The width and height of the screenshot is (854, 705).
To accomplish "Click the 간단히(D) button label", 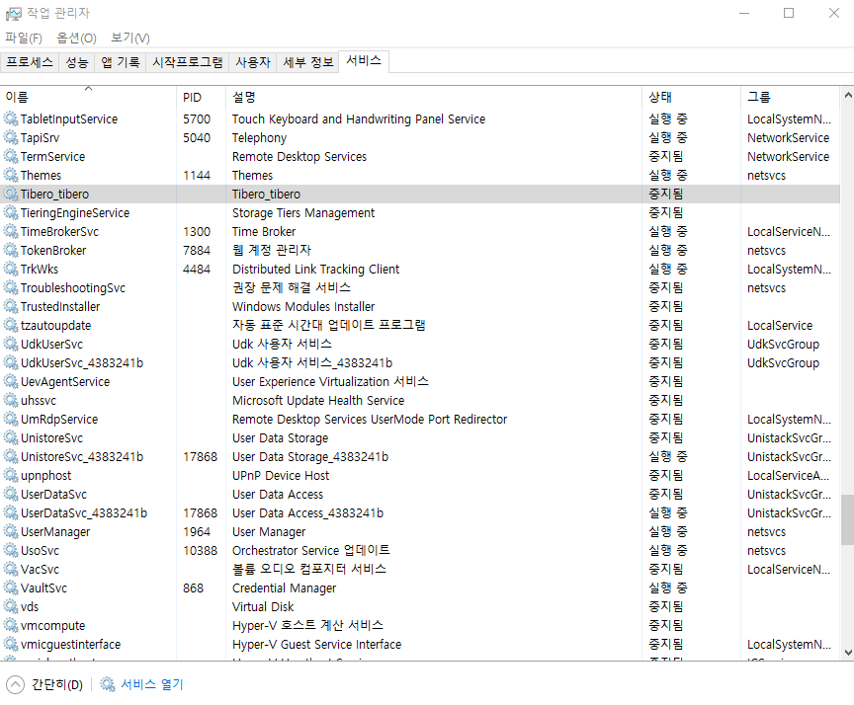I will pyautogui.click(x=57, y=684).
